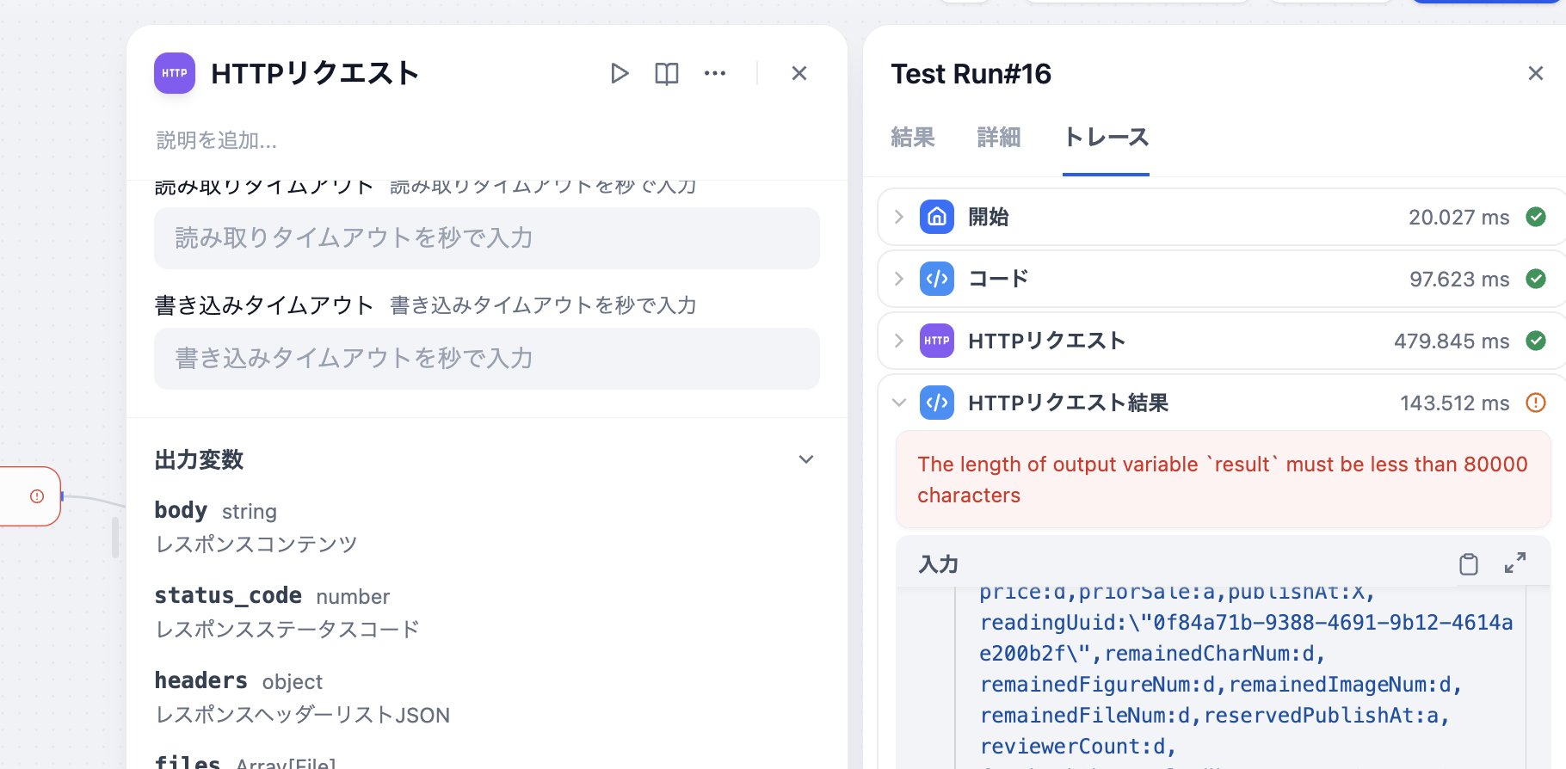Click the HTTPリクエスト trace row icon
Image resolution: width=1566 pixels, height=769 pixels.
coord(937,341)
